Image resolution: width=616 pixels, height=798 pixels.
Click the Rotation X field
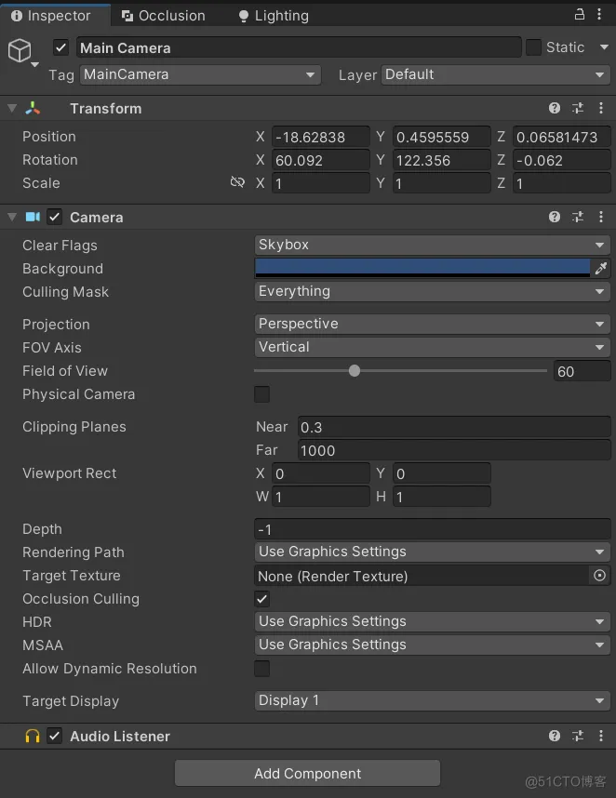coord(321,160)
